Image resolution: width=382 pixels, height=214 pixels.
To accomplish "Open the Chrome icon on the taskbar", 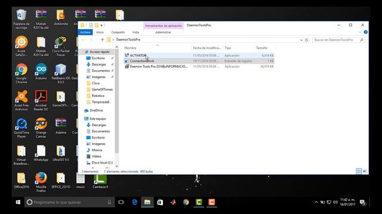I will (186, 202).
